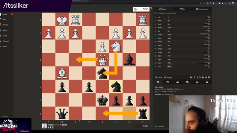
Task: Click the opponent clock showing 5:53
Action: (141, 9)
